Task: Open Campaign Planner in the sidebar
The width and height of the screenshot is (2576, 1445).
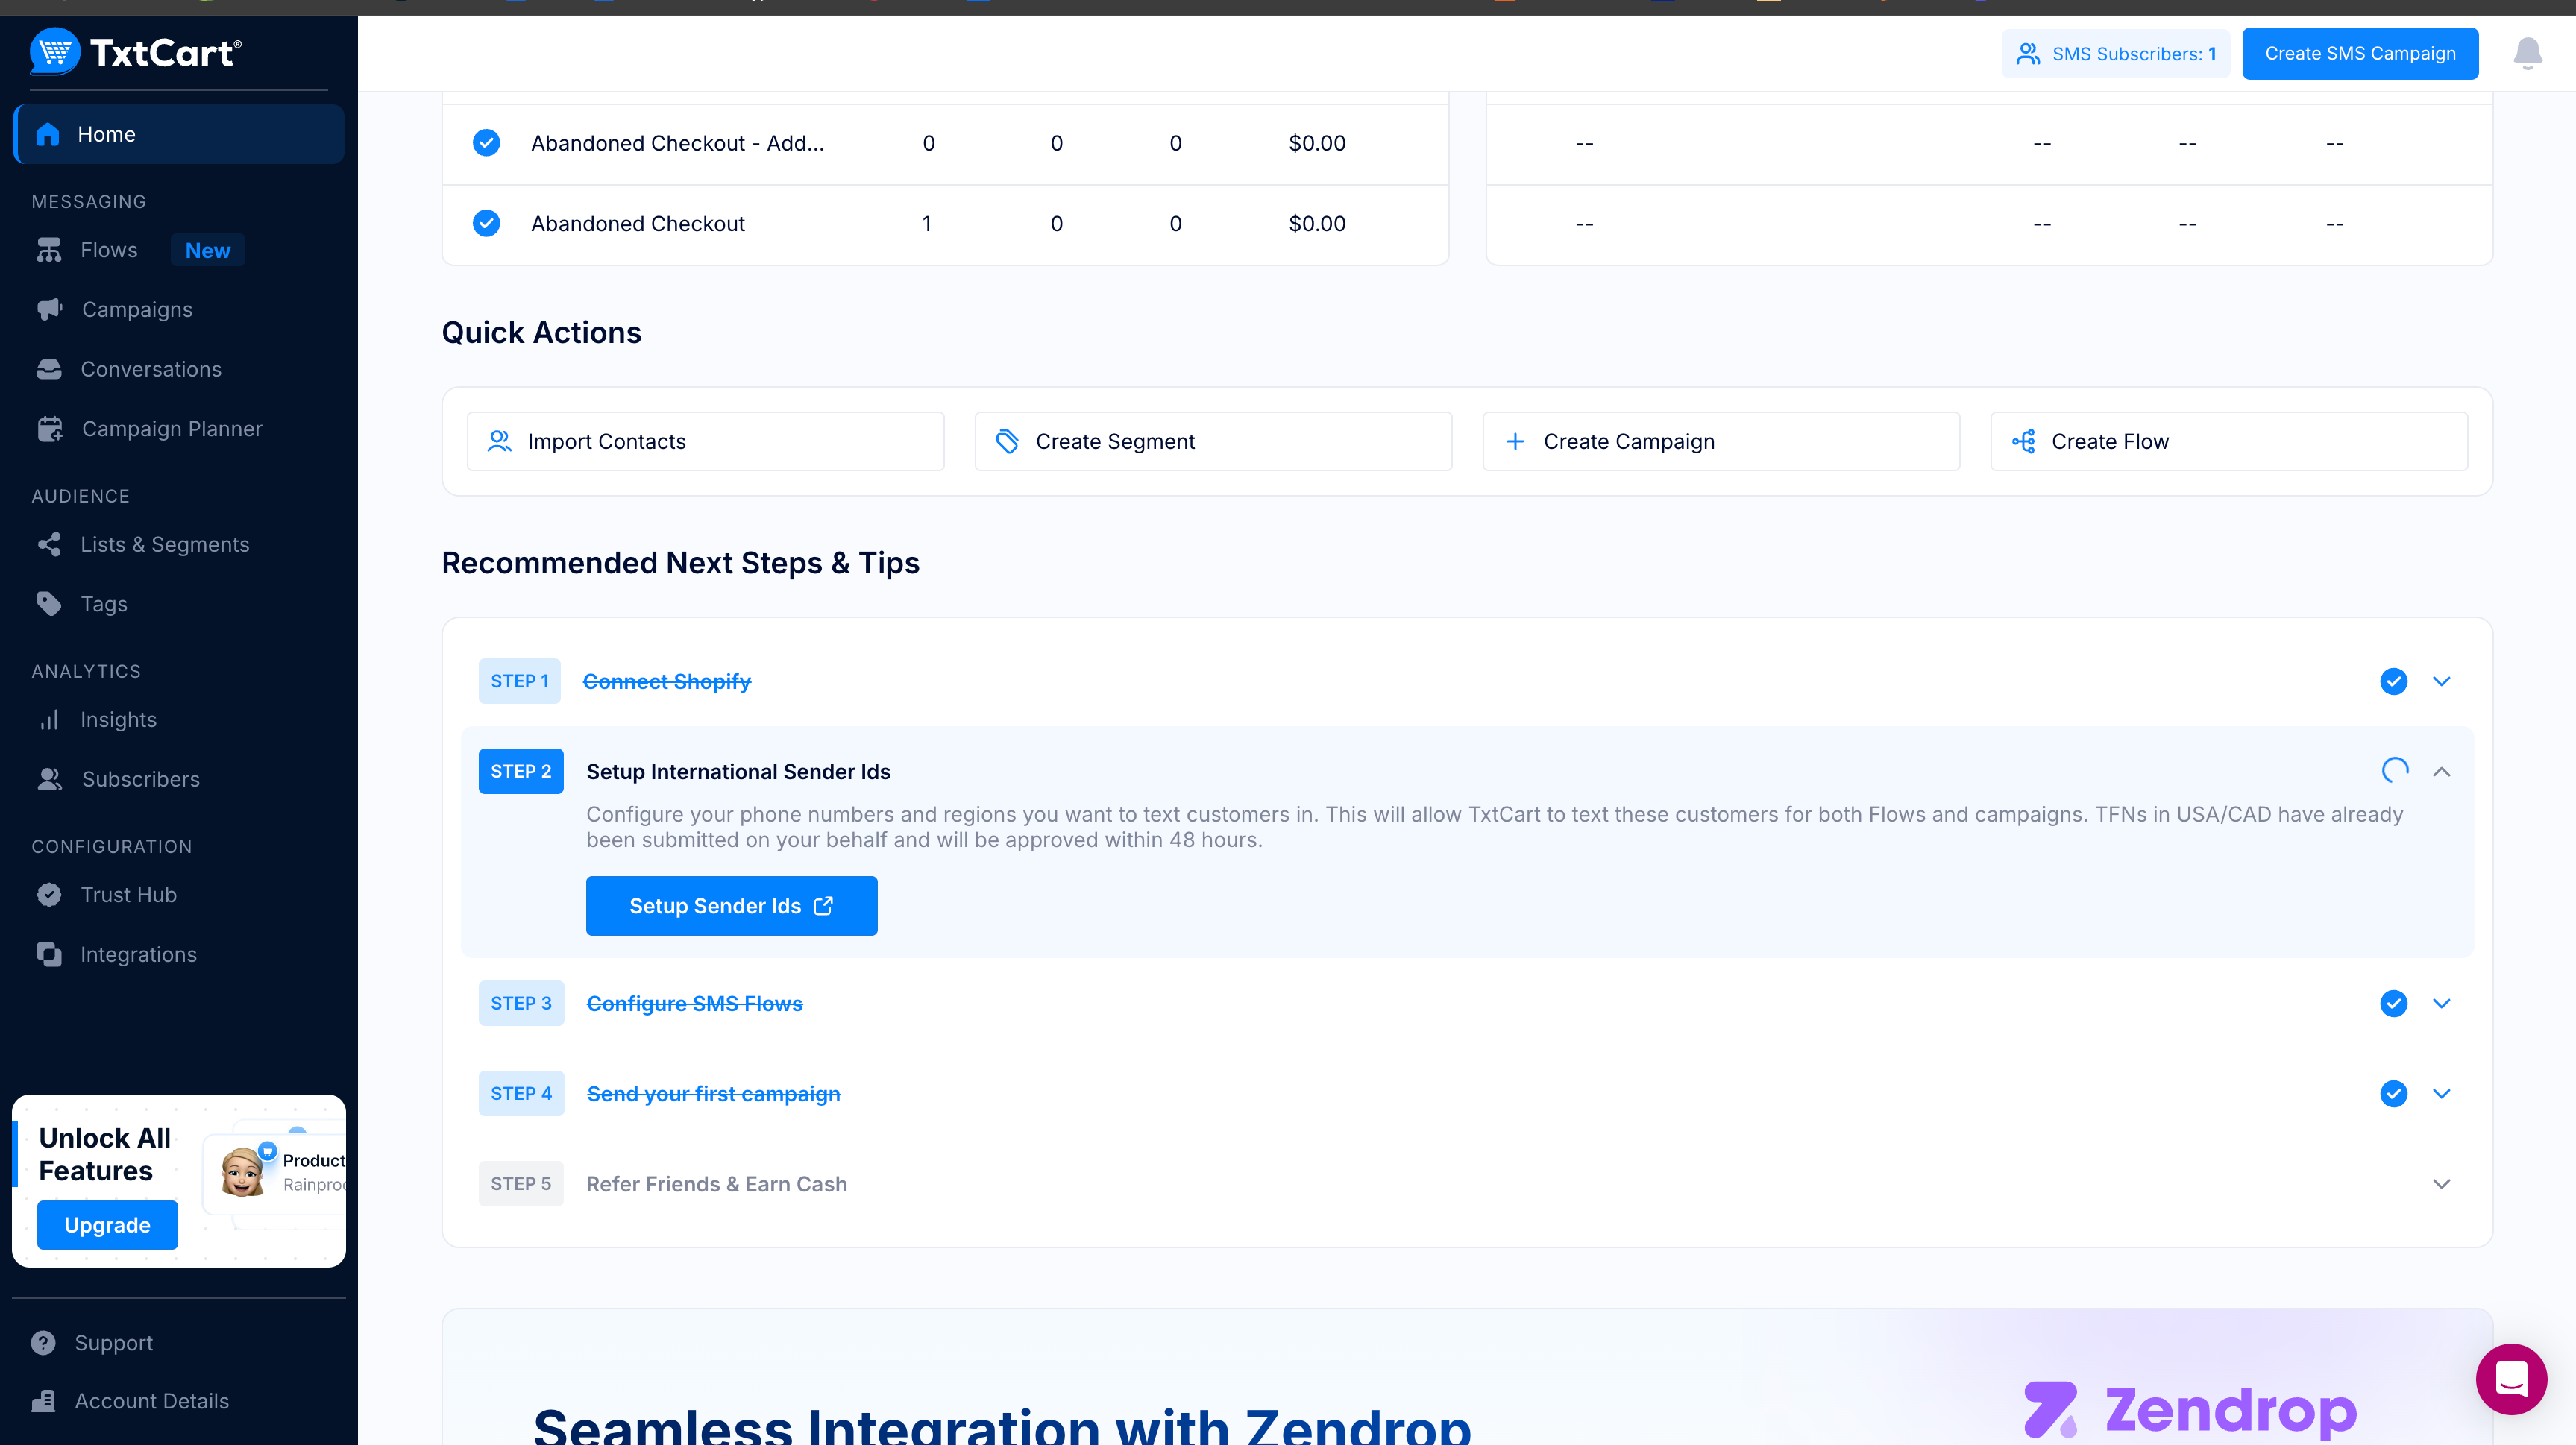Action: coord(172,429)
